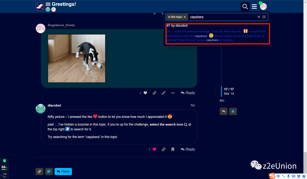Edit Angelaooe_Kosta's post with pencil icon
Screen dimensions: 307x179
pos(163,93)
